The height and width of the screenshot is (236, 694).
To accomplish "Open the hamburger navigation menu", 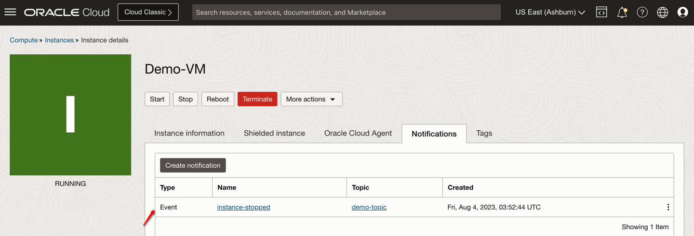I will [10, 12].
